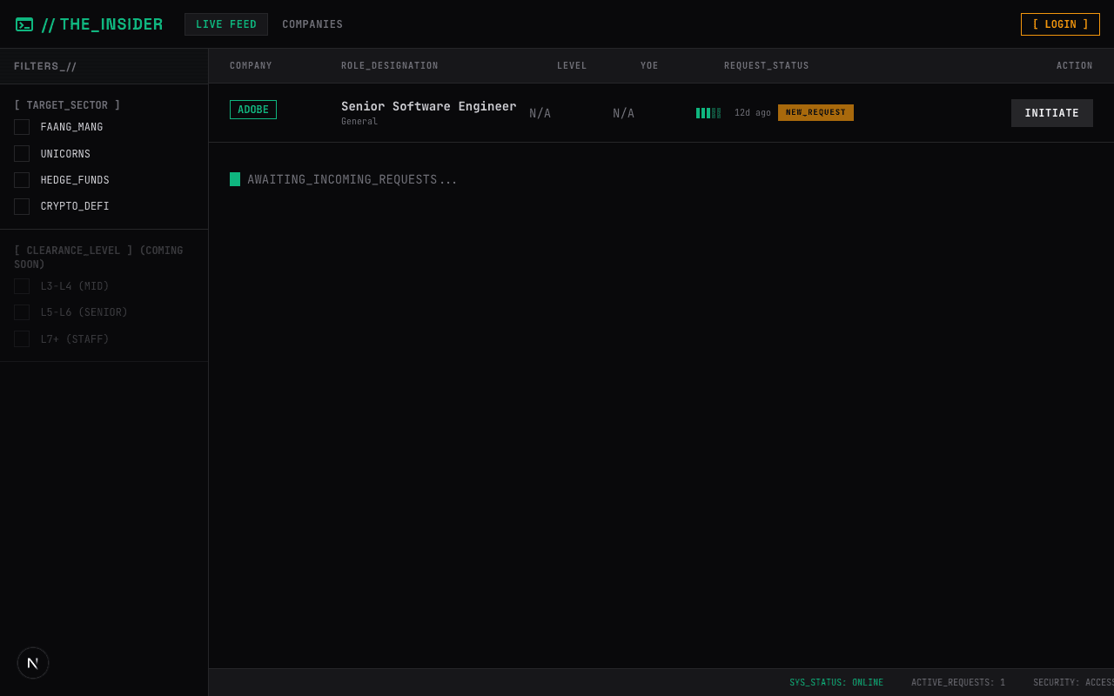Click the ADOBE company badge
Image resolution: width=1114 pixels, height=696 pixels.
252,110
